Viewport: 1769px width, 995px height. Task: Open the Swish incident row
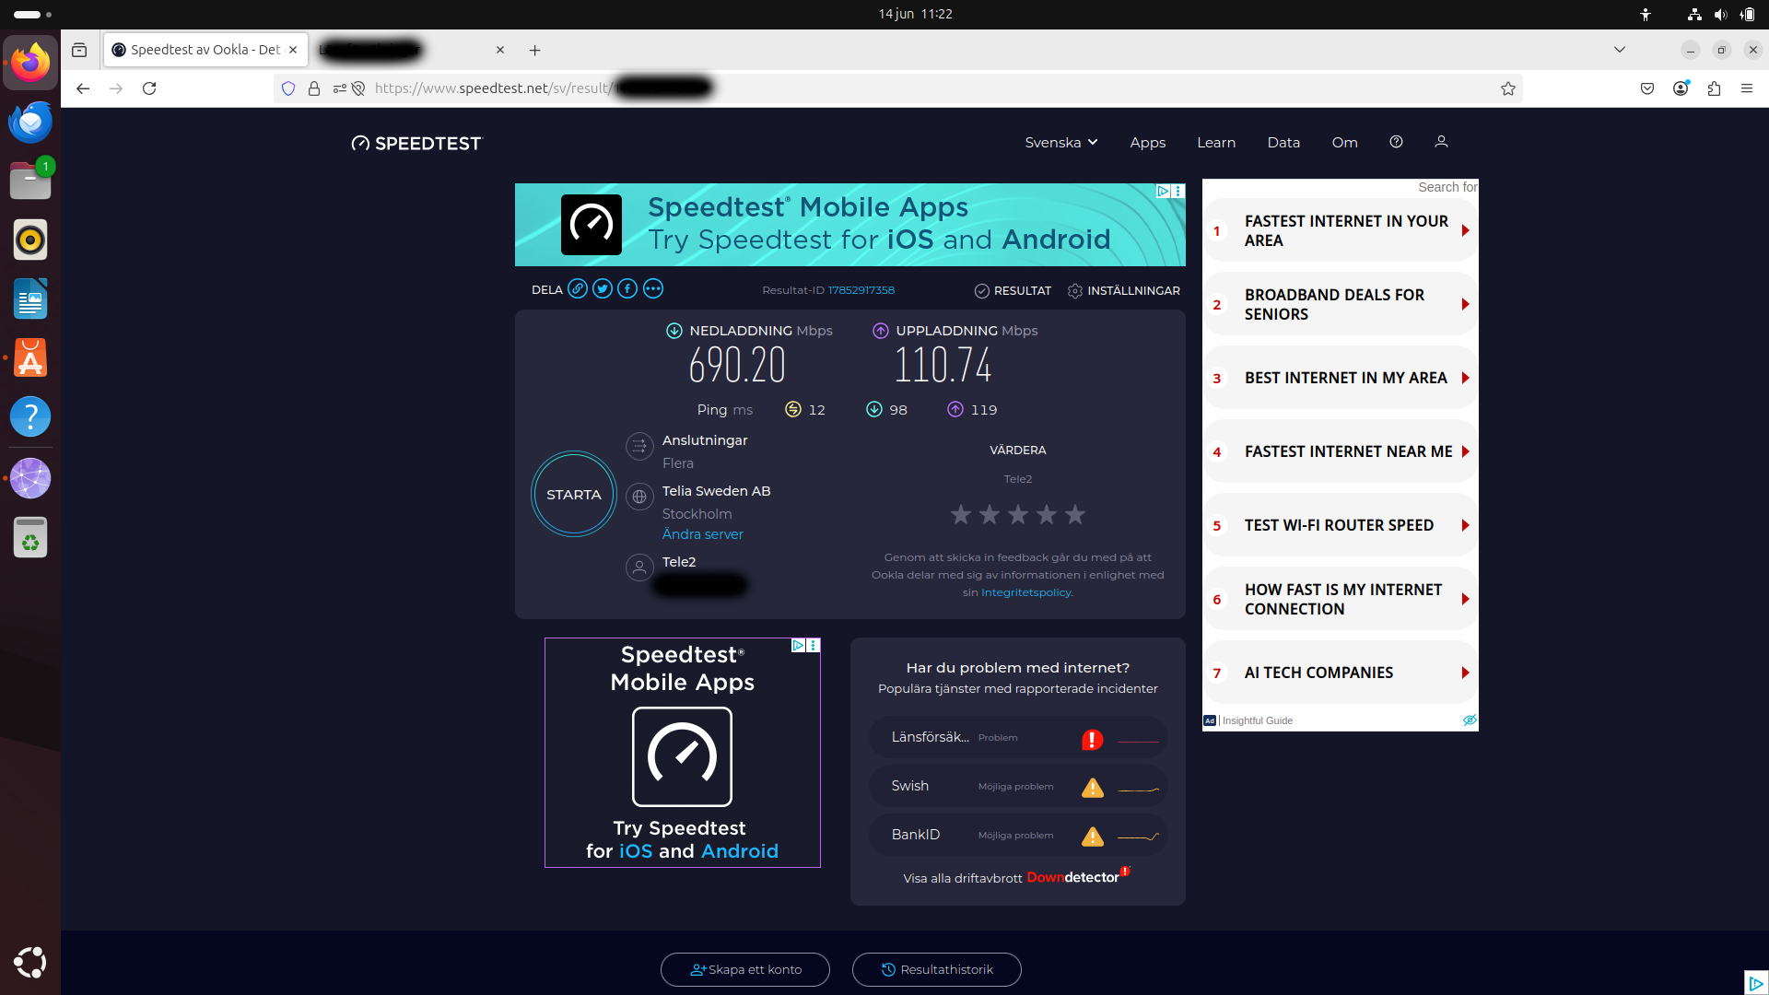1018,787
